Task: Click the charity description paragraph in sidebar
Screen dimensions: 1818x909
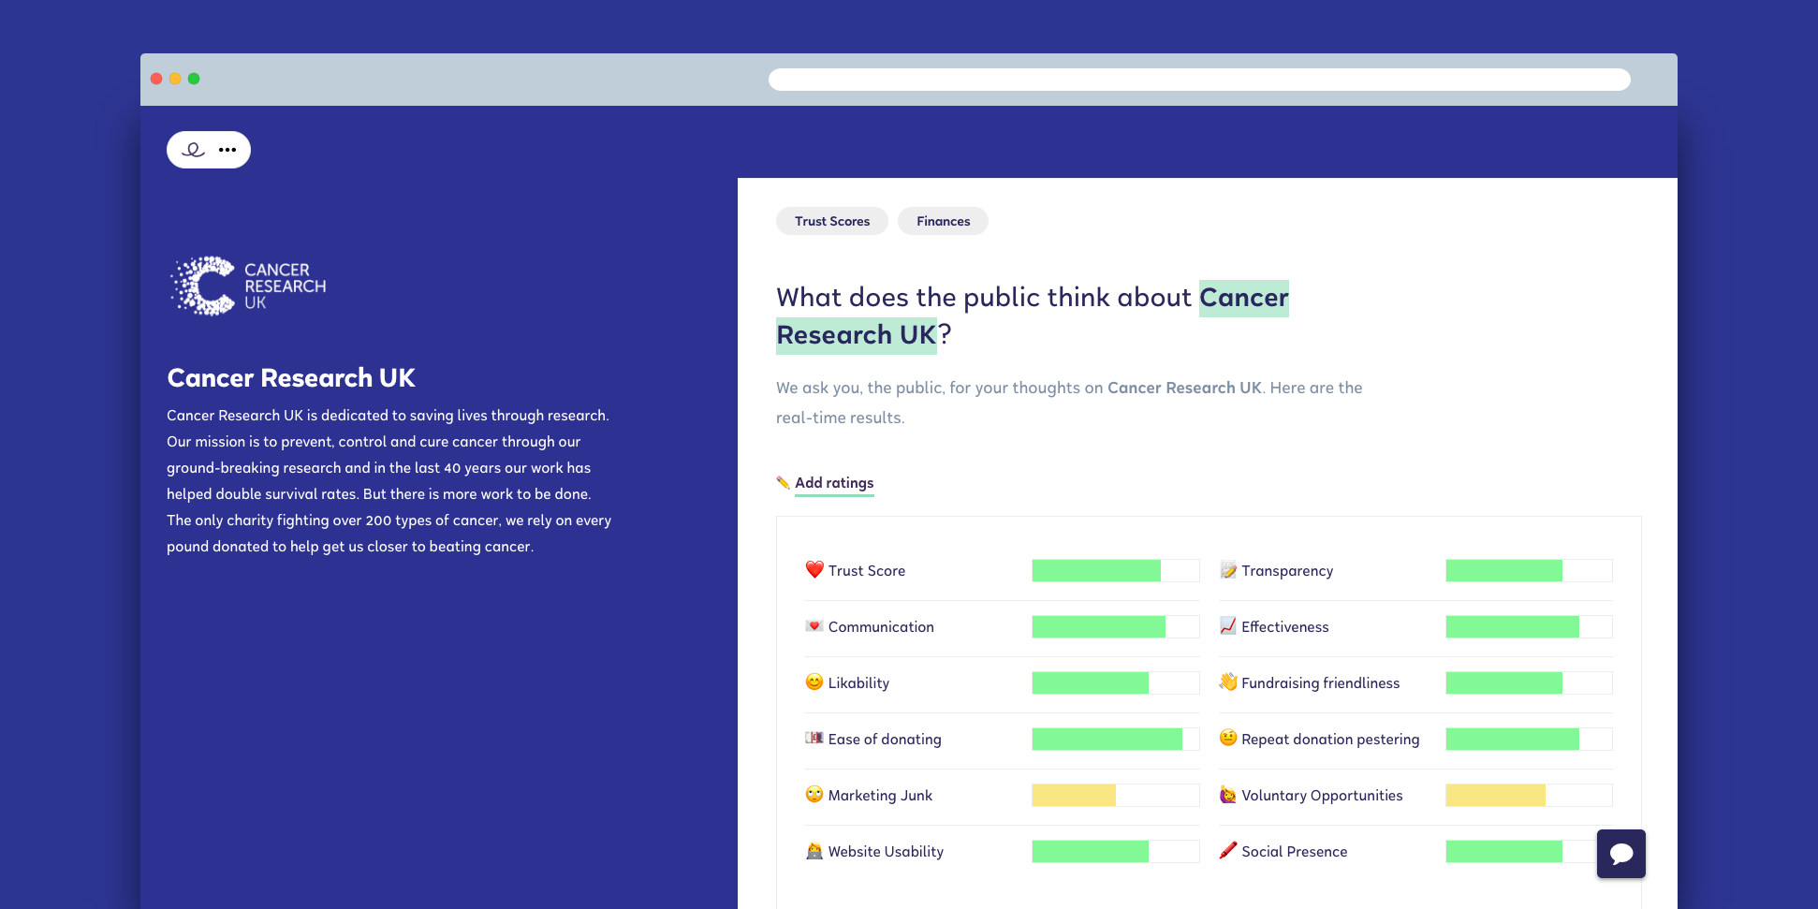Action: pyautogui.click(x=389, y=481)
